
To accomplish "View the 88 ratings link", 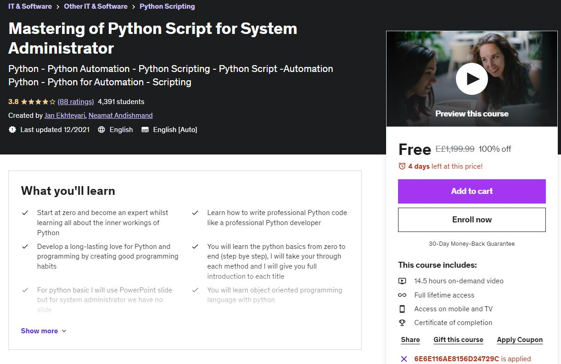I will click(76, 102).
